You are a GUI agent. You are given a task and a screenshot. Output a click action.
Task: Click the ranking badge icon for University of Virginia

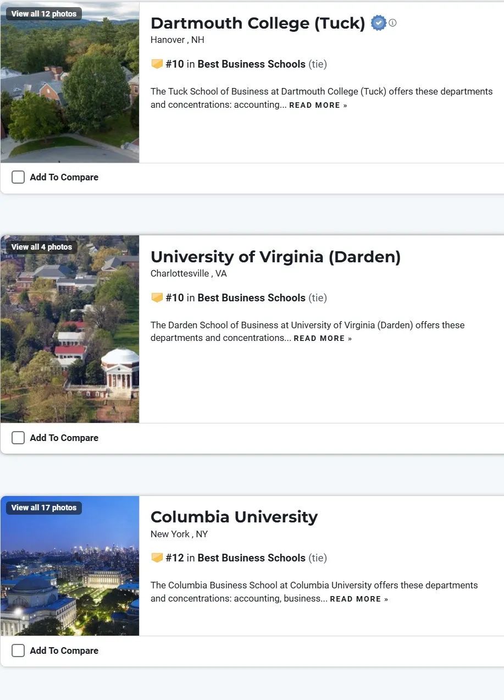(157, 297)
